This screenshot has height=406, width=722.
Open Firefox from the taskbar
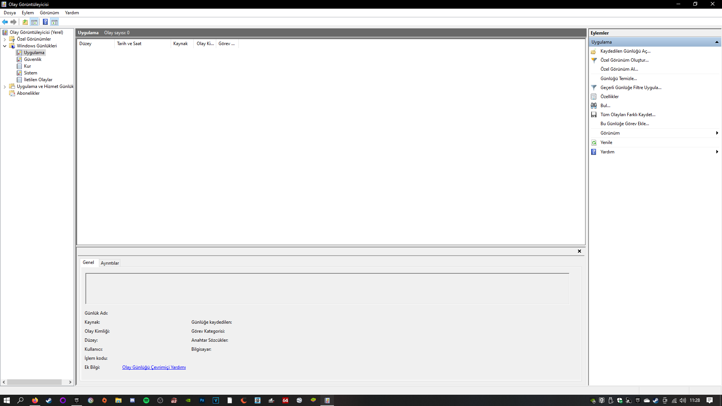(35, 400)
